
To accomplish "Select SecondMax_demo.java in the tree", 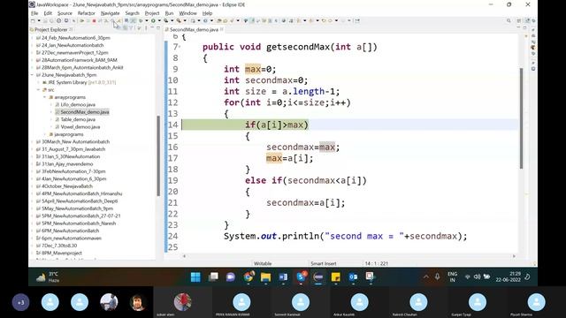I will tap(85, 112).
